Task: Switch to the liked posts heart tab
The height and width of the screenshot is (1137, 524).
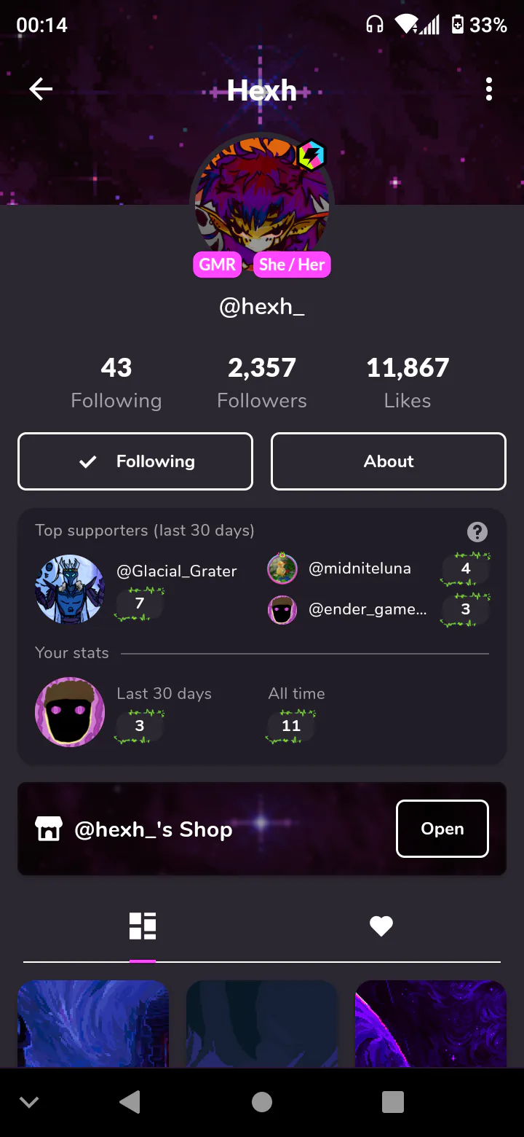Action: (381, 926)
